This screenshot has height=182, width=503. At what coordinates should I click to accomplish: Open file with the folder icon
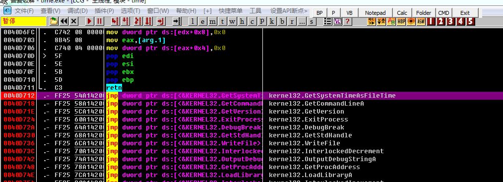(54, 21)
